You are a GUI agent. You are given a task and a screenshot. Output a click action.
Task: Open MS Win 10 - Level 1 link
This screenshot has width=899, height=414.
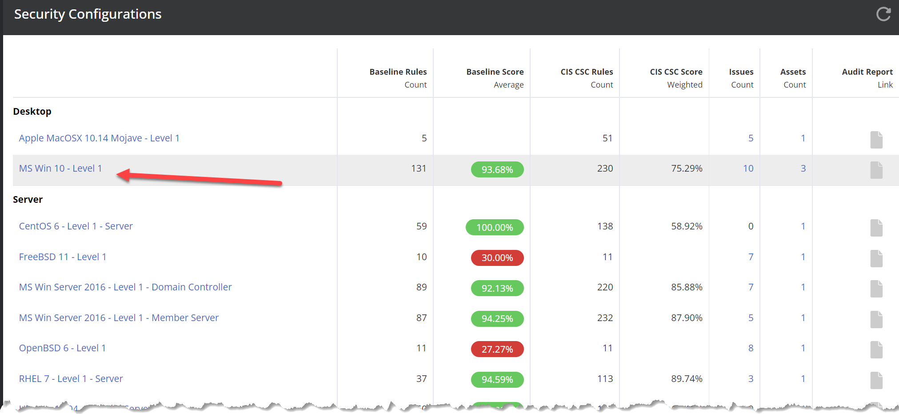pos(60,169)
